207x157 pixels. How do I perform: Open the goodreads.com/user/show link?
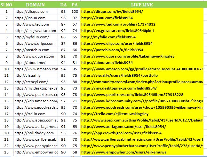pos(142,107)
